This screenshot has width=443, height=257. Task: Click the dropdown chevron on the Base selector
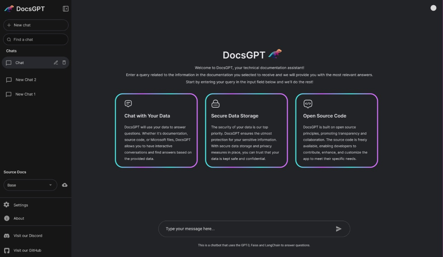tap(51, 185)
